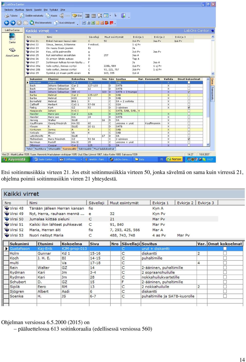Viewport: 246px width, 362px height.
Task: Expand the Kaikki virret view dropdown
Action: point(56,31)
